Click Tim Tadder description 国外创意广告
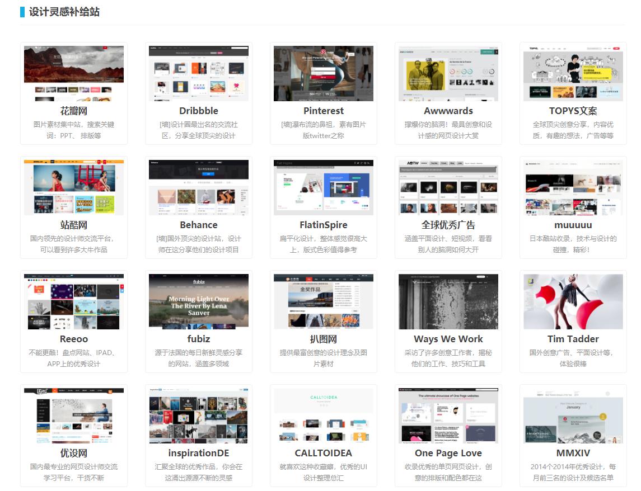Viewport: 641px width, 491px height. pyautogui.click(x=573, y=358)
